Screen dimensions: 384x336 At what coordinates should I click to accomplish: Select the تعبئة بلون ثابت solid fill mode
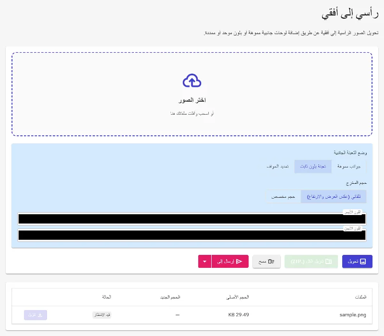coord(313,167)
